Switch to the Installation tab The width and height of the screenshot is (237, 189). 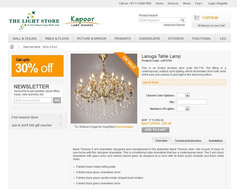[216, 141]
